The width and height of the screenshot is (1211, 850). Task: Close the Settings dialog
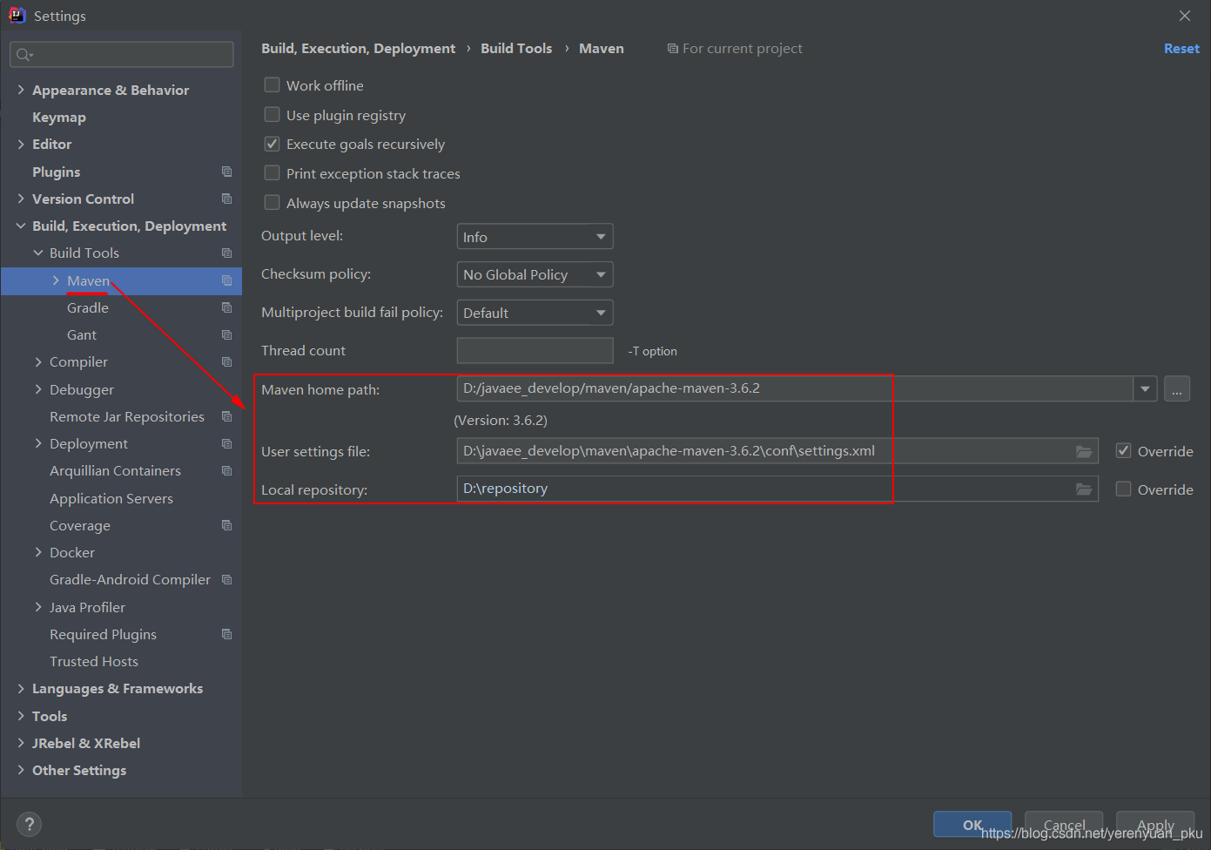pos(1185,16)
